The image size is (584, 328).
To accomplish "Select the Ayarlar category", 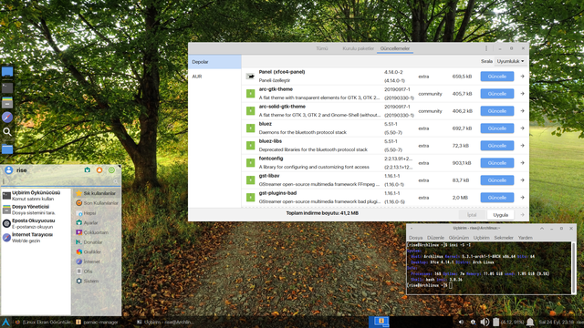I will pos(97,222).
